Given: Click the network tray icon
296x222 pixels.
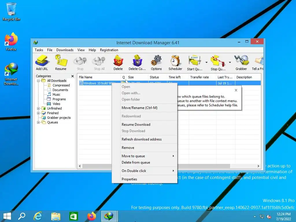Looking at the screenshot, I should point(262,217).
